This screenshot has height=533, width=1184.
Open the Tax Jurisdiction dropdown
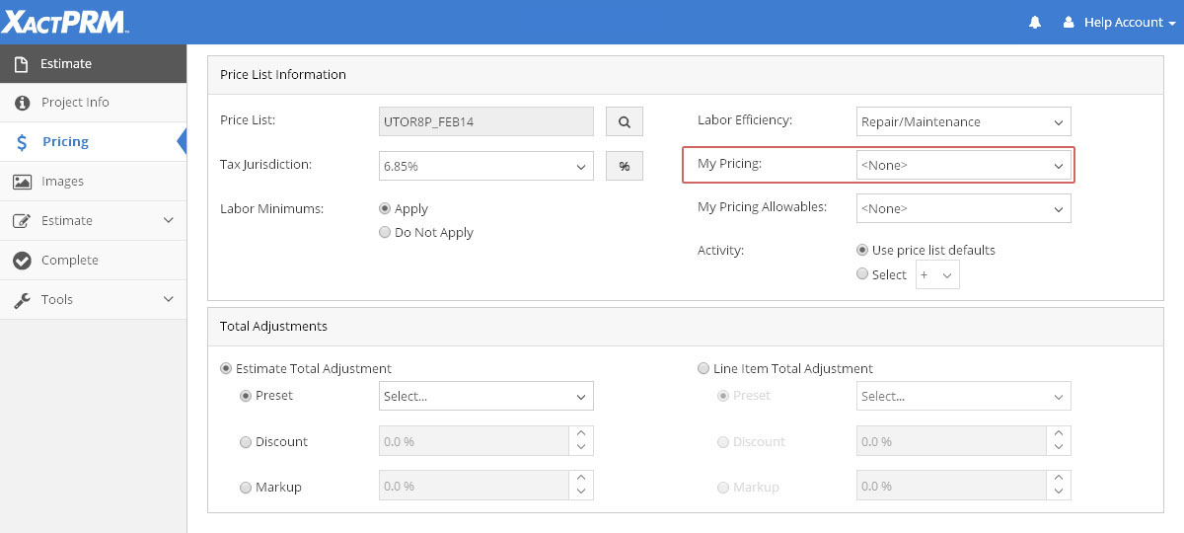click(x=485, y=166)
